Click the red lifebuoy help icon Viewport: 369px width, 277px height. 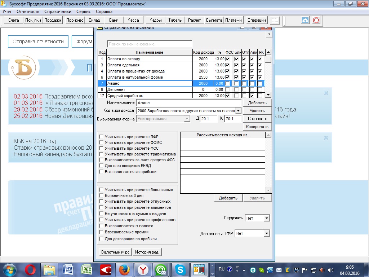click(316, 20)
